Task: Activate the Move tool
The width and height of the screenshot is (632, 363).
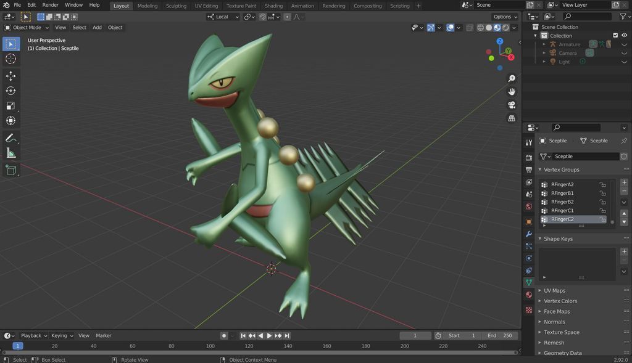Action: (x=10, y=76)
